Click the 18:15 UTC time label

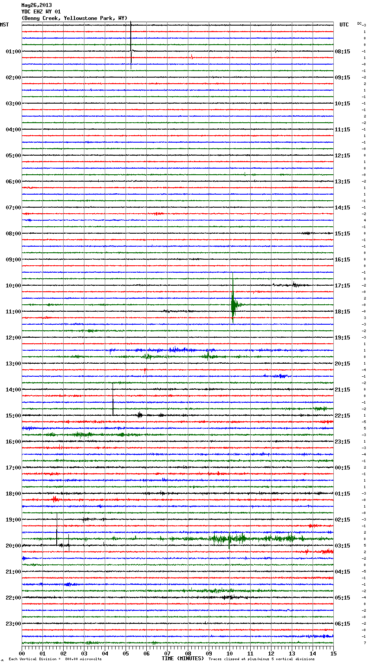[x=342, y=312]
